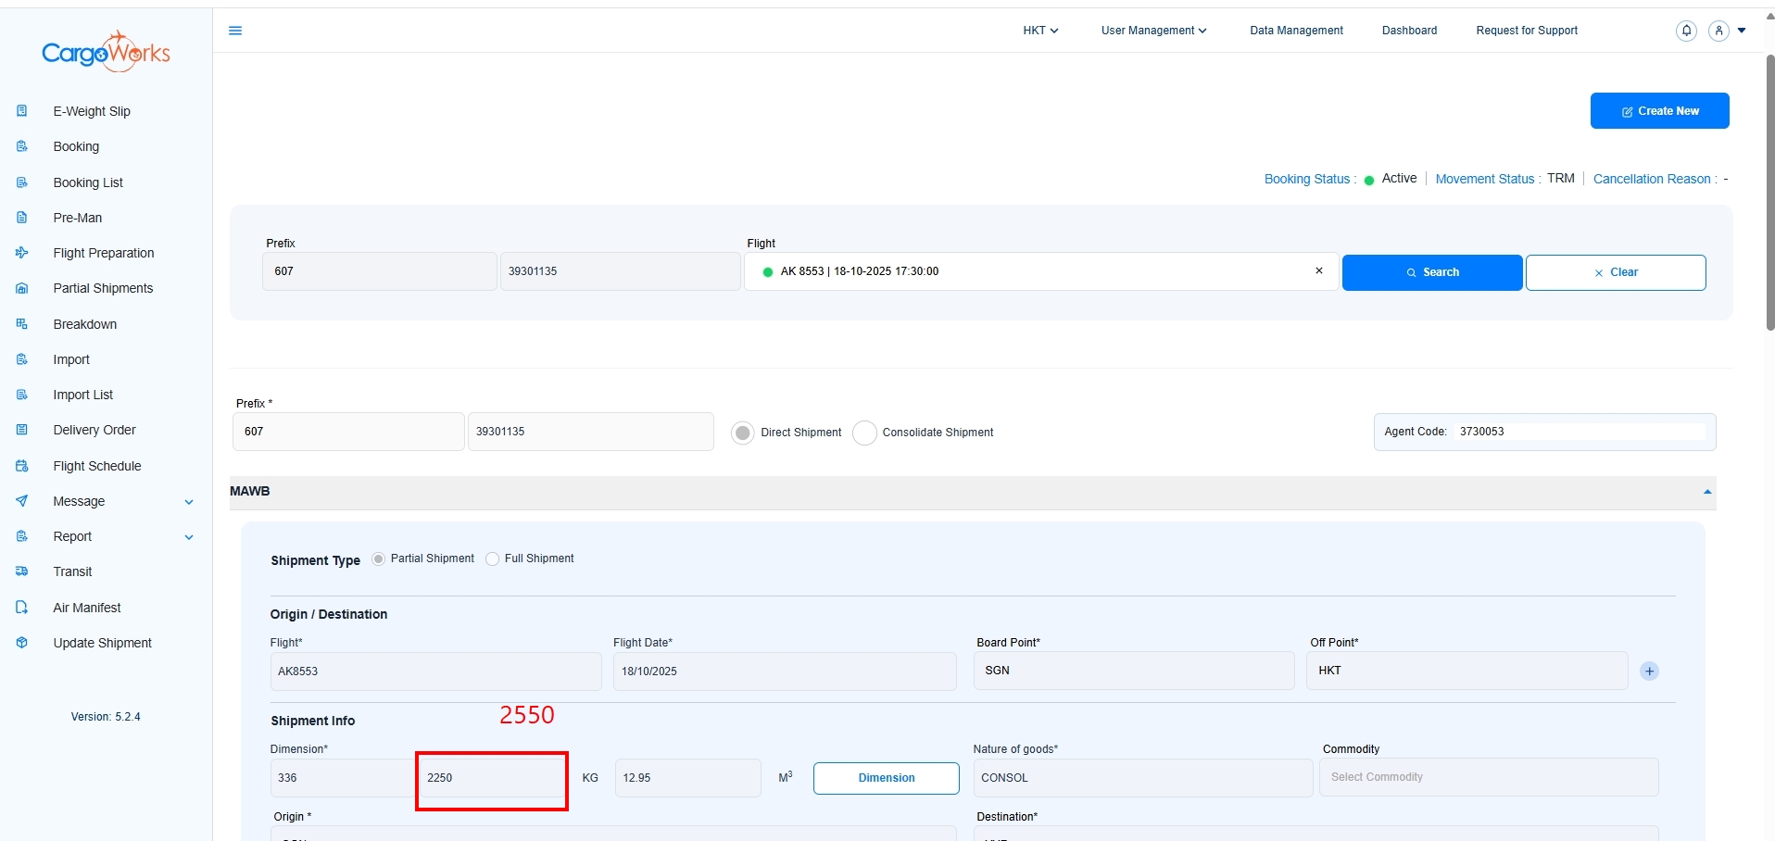Click the hamburger menu icon

235,31
